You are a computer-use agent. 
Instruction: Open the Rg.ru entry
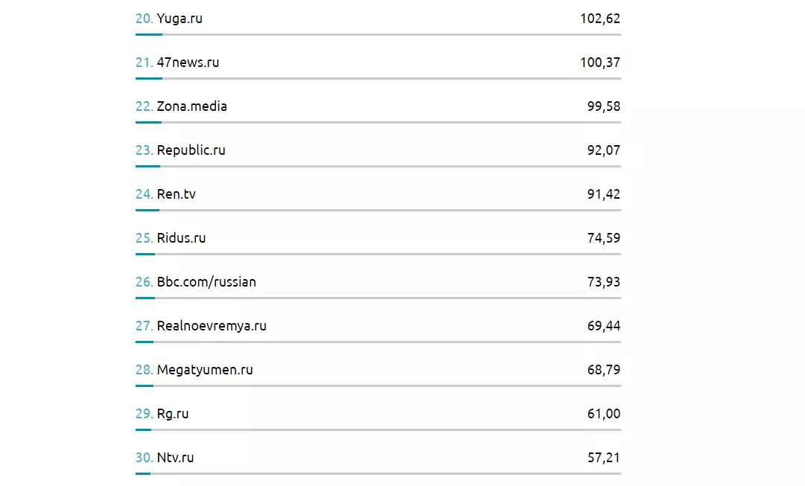click(x=173, y=414)
